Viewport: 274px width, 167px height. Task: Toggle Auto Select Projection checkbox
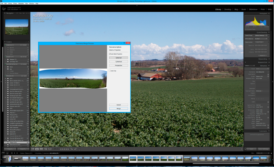(x=110, y=54)
